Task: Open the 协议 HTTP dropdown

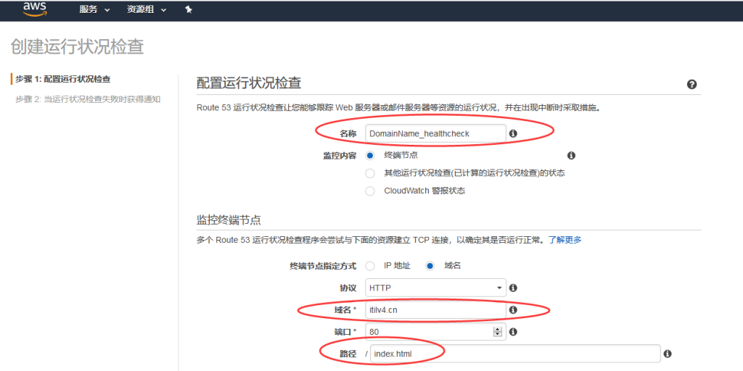Action: tap(435, 288)
